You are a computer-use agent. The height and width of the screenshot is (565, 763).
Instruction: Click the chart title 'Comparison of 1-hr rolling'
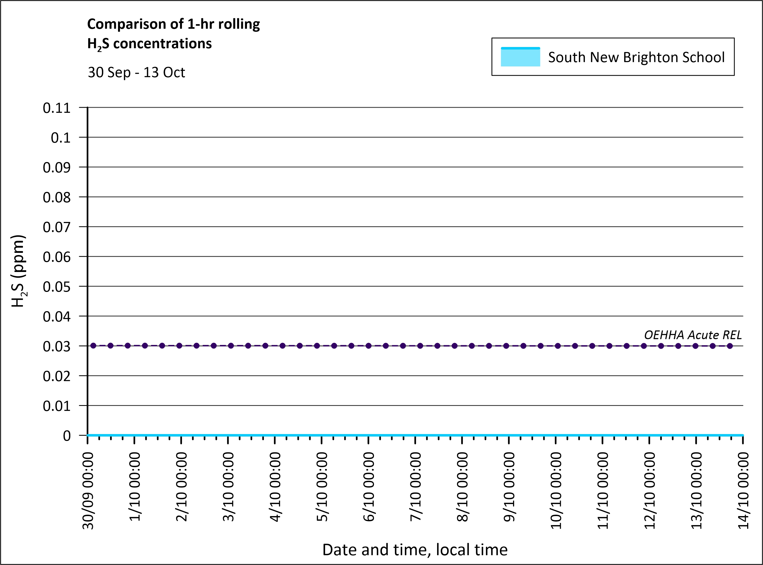173,24
